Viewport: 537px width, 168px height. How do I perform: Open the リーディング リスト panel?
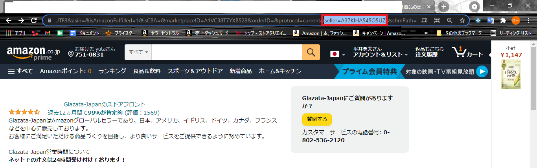511,33
